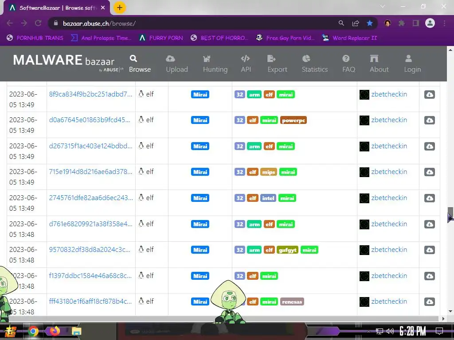Click the horizontal scrollbar right arrow
Viewport: 454px width, 340px height.
(x=443, y=319)
